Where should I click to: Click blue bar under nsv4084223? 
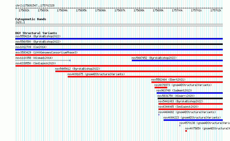193,120
